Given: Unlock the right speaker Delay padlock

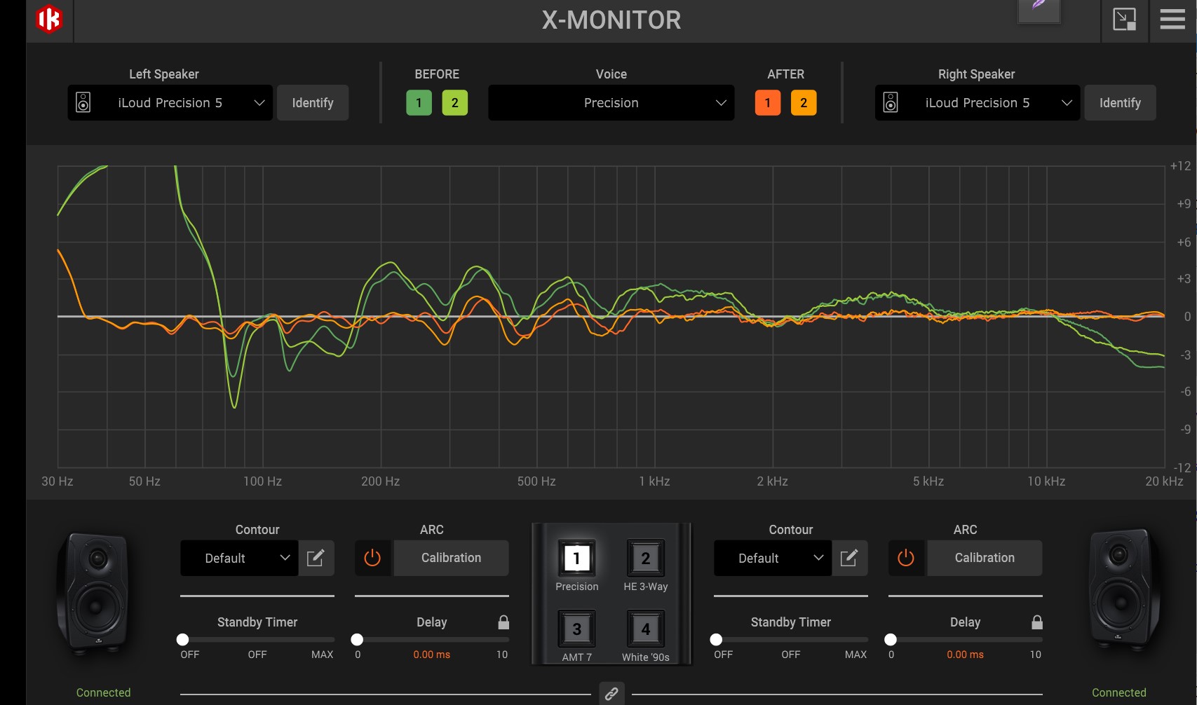Looking at the screenshot, I should [1037, 622].
